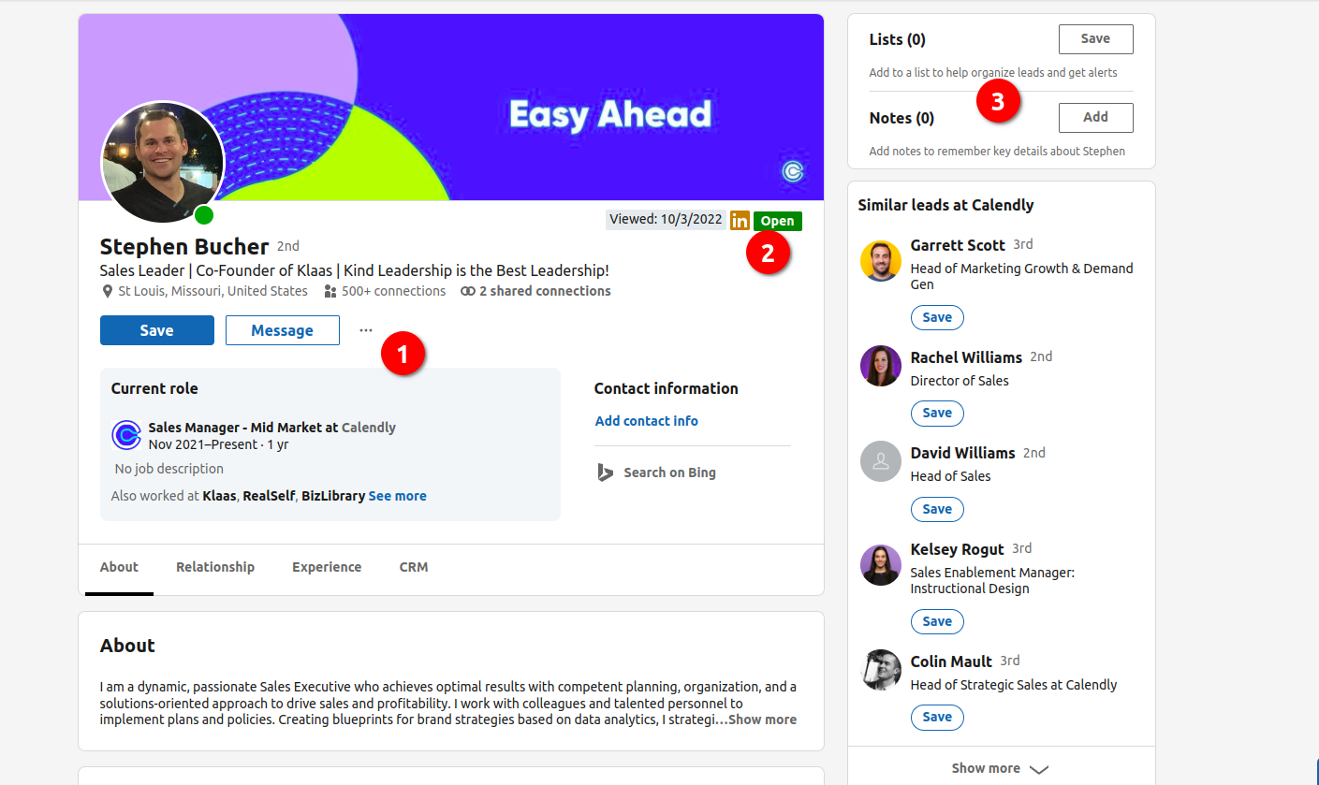
Task: Click Rachel Williams' avatar
Action: [x=881, y=365]
